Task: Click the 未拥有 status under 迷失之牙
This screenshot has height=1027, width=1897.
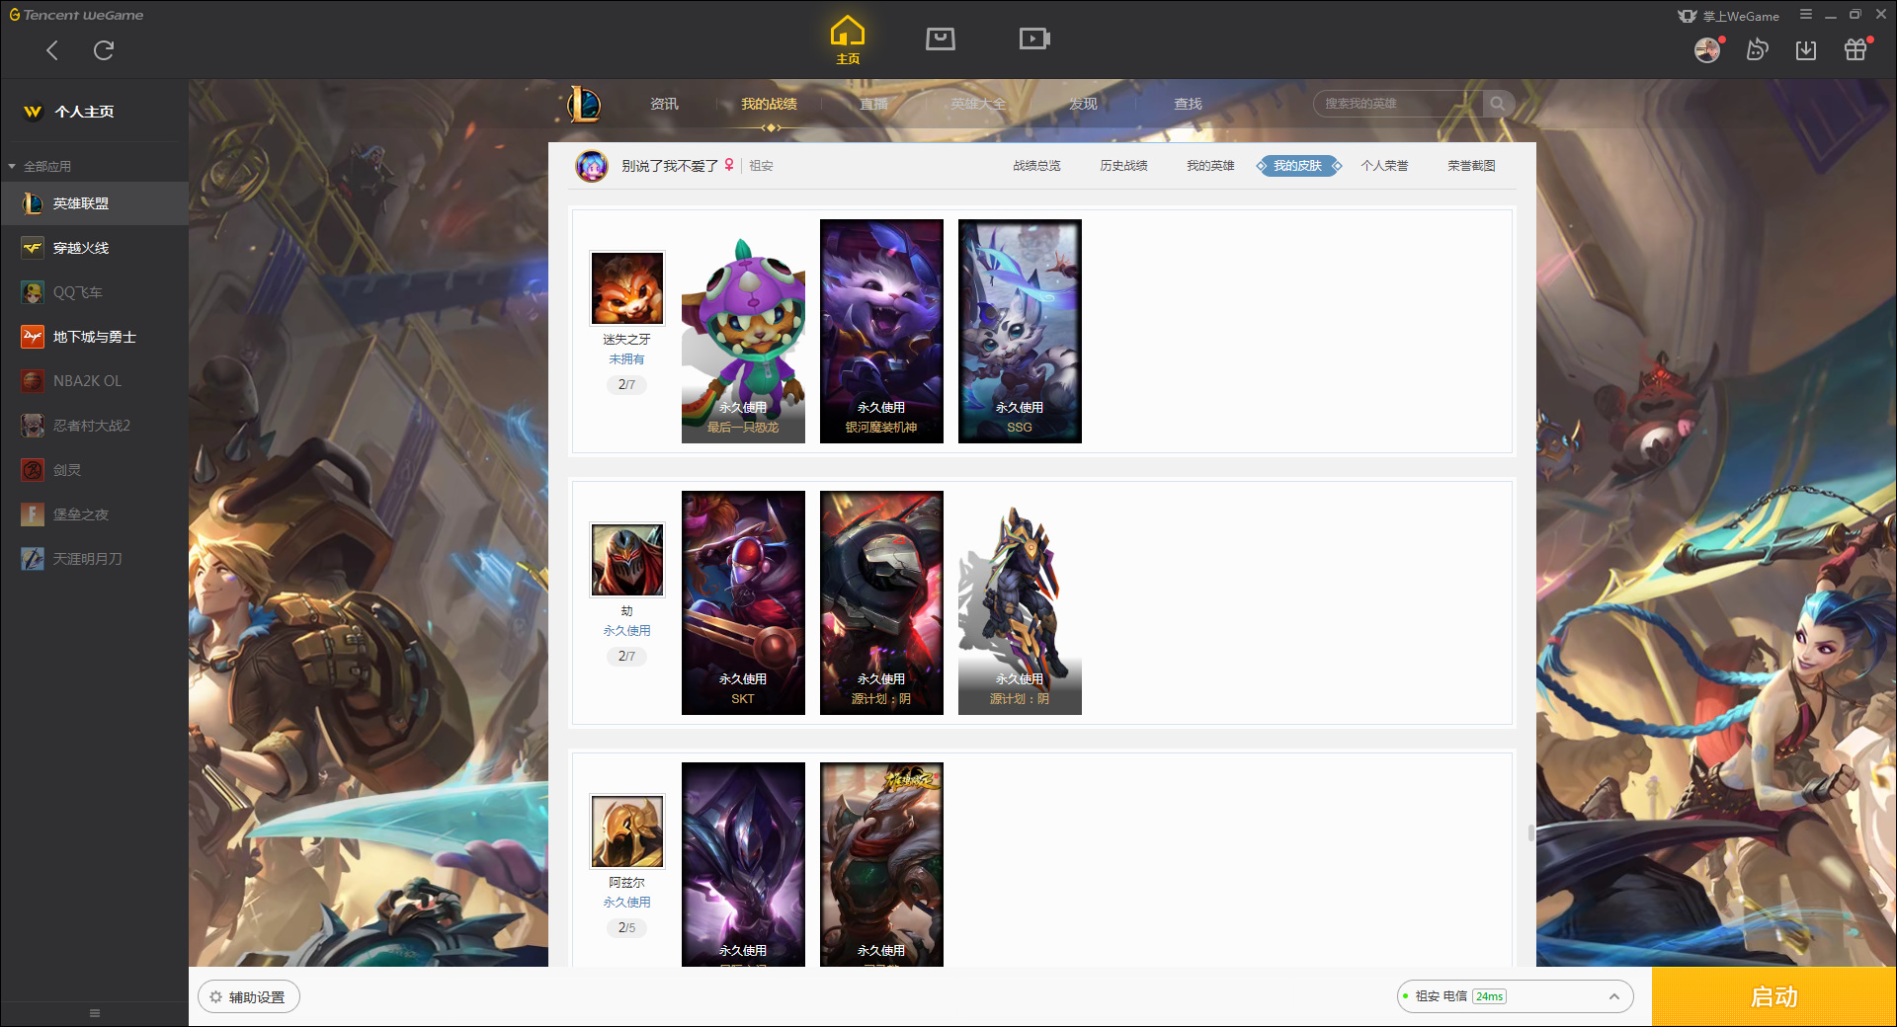Action: click(x=626, y=359)
